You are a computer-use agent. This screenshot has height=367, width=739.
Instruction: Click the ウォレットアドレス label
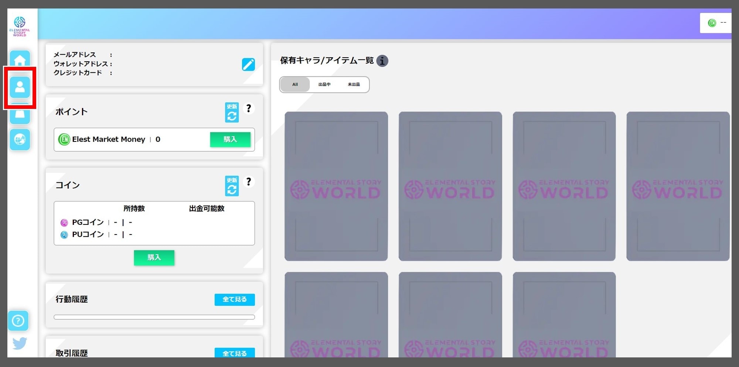coord(81,64)
